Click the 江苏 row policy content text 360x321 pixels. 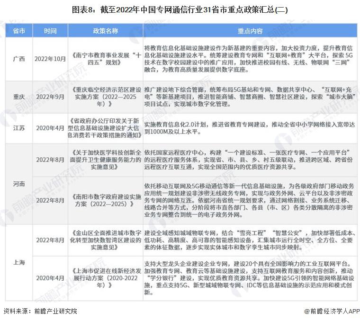[x=250, y=128]
